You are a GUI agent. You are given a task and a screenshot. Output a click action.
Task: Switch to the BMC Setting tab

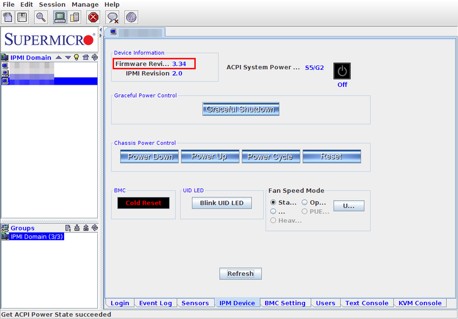(x=285, y=303)
